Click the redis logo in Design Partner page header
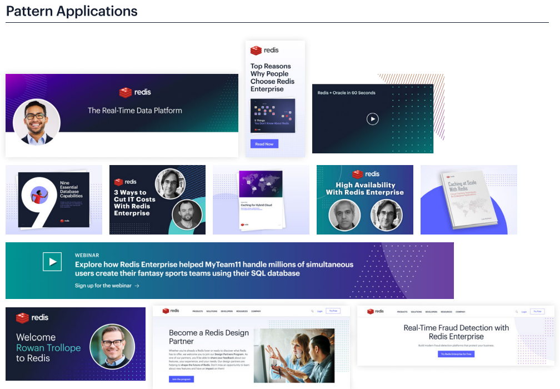Viewport: 560px width, 389px height. tap(171, 311)
